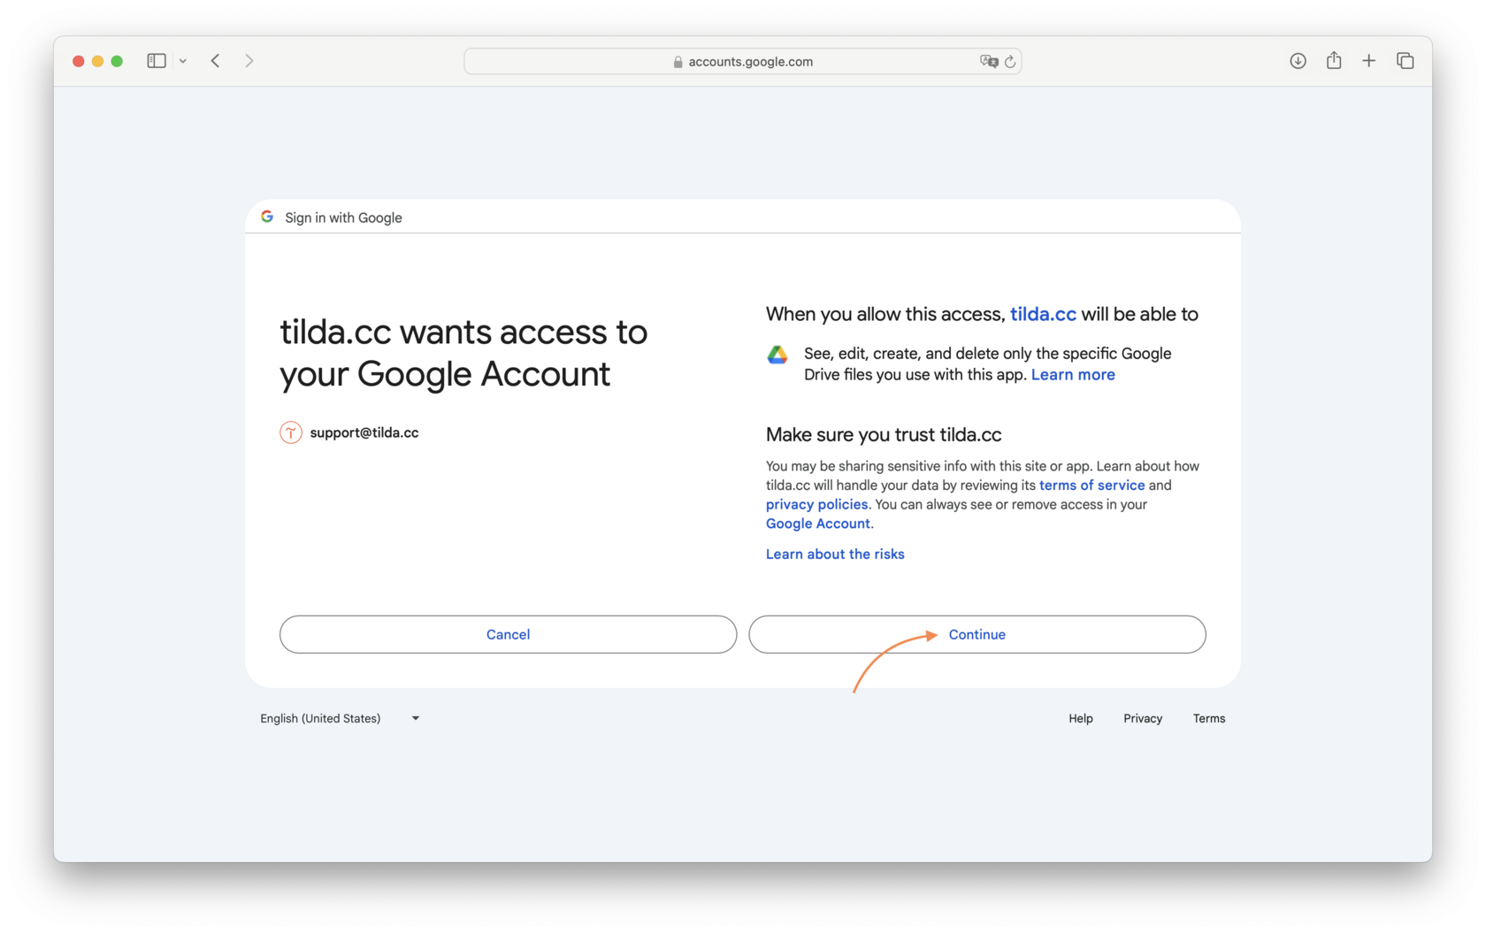This screenshot has width=1486, height=933.
Task: Click the Share icon in the browser toolbar
Action: tap(1333, 60)
